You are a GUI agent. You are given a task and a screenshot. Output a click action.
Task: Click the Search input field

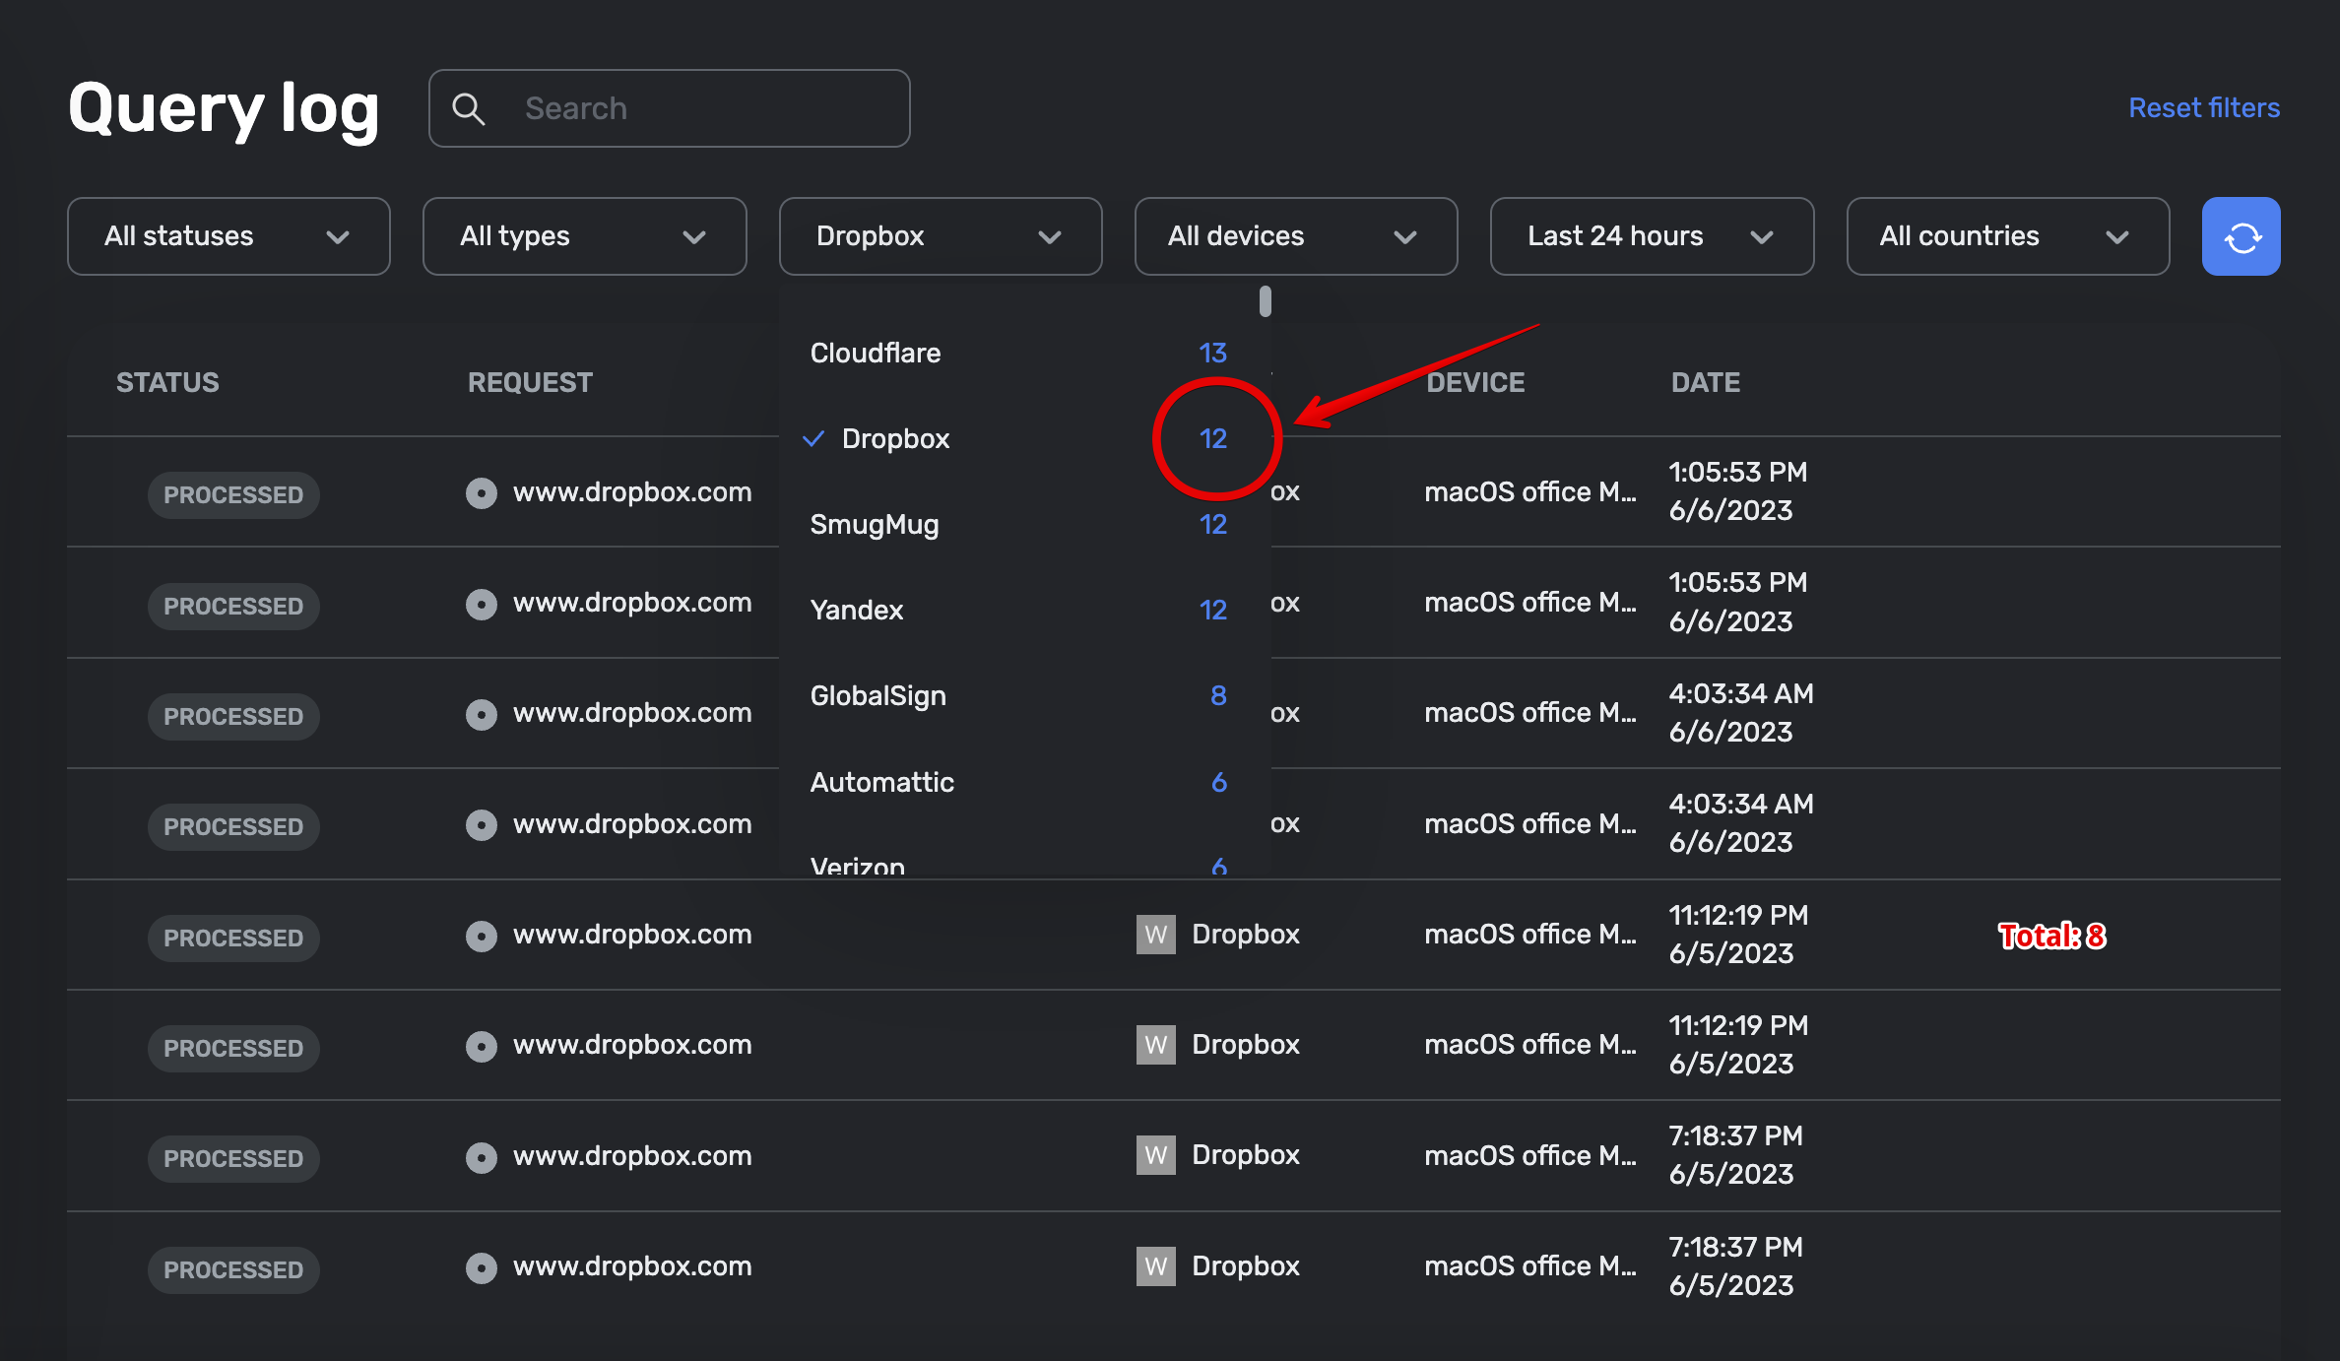pyautogui.click(x=670, y=108)
